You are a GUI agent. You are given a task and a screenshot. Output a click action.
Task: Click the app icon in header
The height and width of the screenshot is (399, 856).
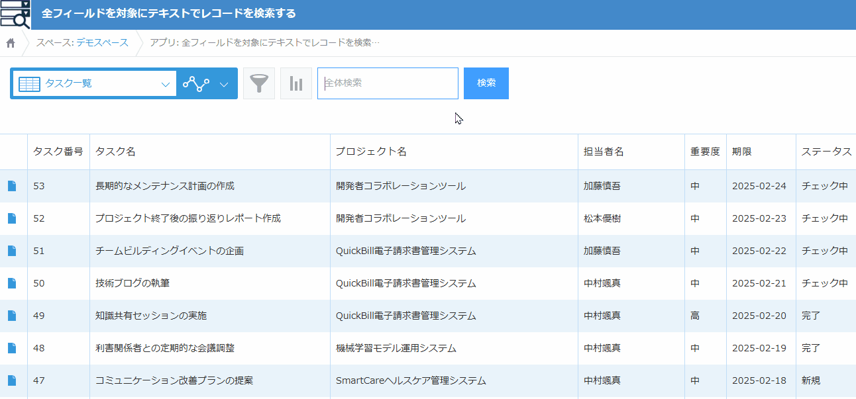pyautogui.click(x=16, y=14)
